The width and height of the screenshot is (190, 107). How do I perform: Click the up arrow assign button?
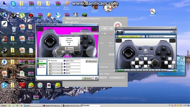tap(50, 64)
